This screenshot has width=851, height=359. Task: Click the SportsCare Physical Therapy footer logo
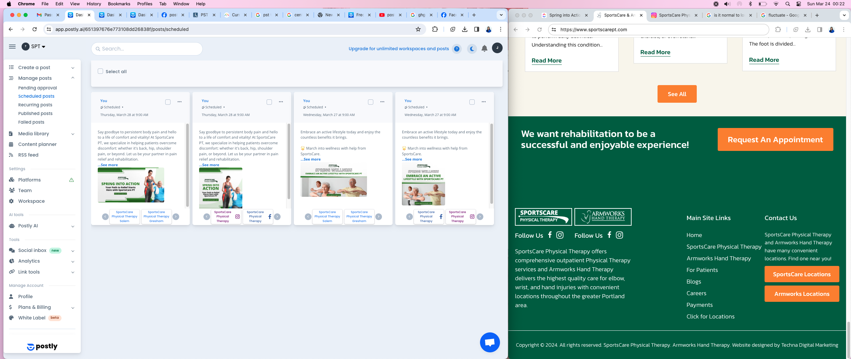point(543,217)
